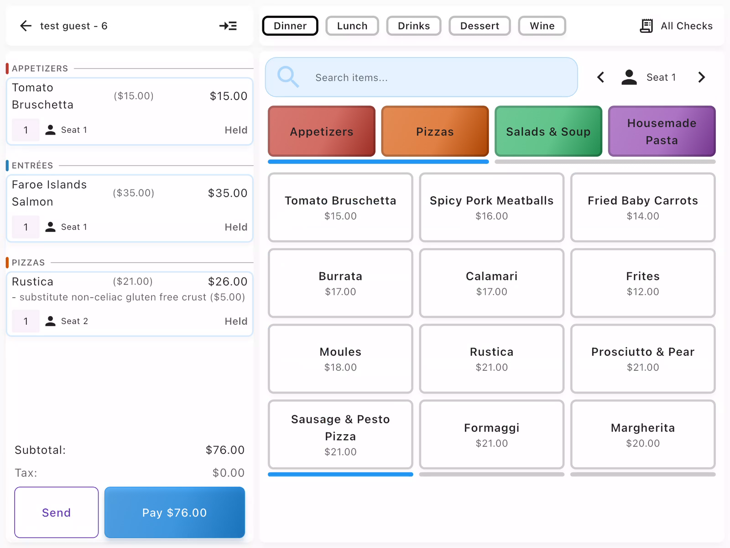Click the Seat 1 person icon in selector
730x548 pixels.
(x=629, y=77)
